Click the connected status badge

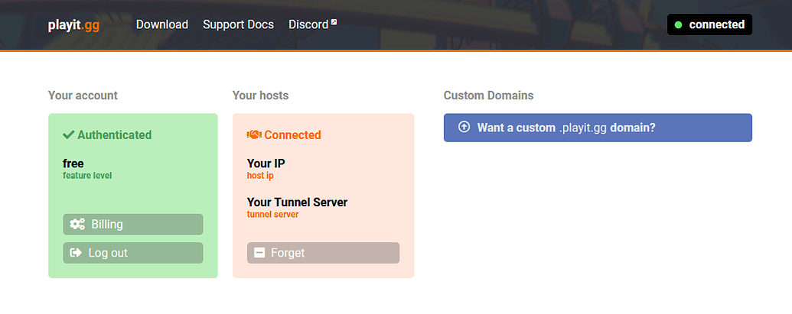tap(709, 24)
